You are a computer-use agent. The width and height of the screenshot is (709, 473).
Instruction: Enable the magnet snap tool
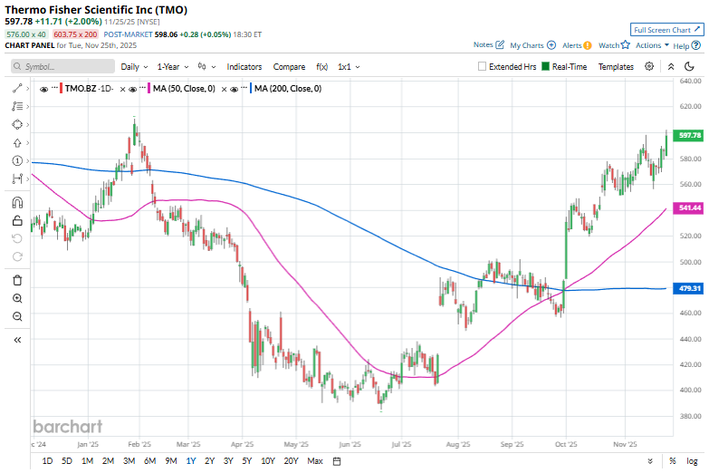pyautogui.click(x=17, y=202)
